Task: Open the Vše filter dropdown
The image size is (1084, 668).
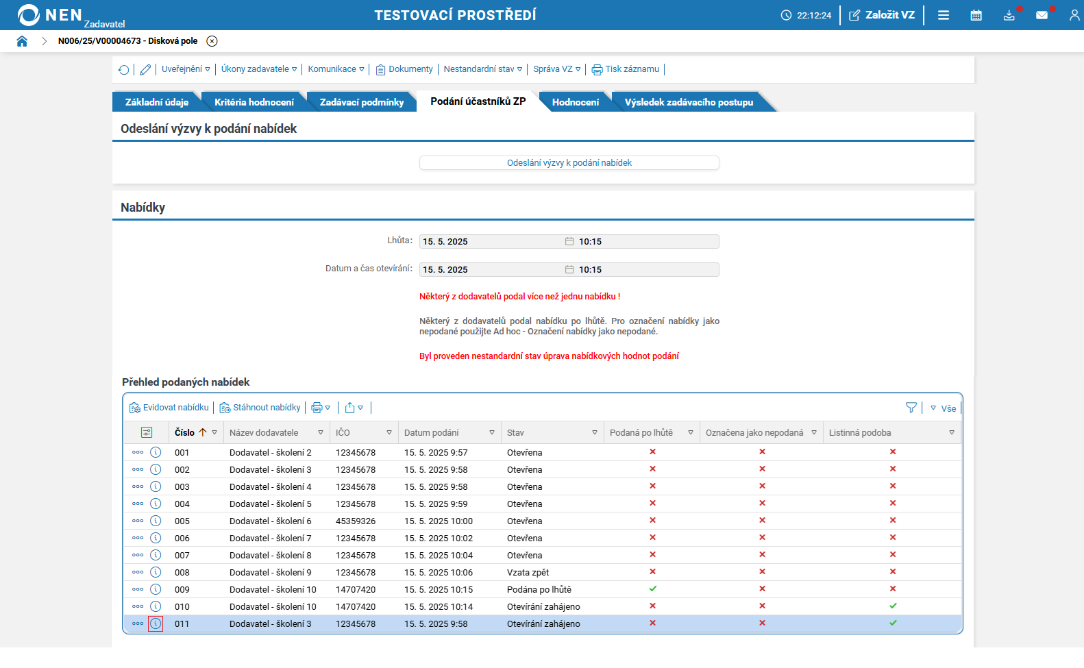Action: 944,408
